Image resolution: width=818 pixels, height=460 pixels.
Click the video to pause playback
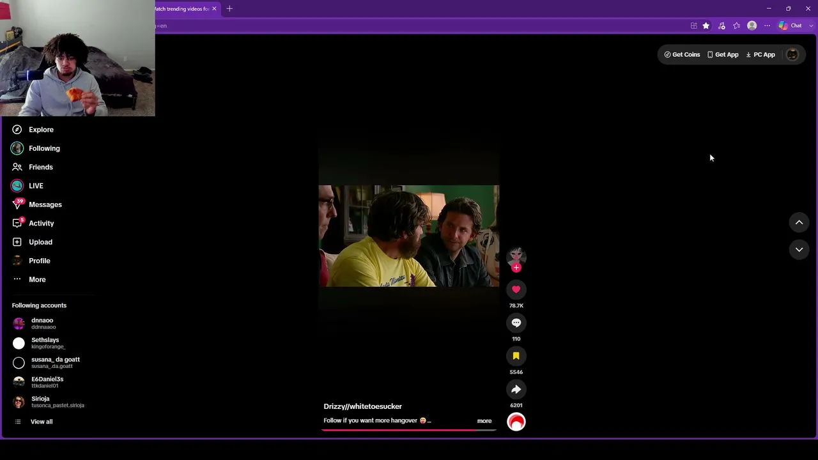[x=409, y=236]
